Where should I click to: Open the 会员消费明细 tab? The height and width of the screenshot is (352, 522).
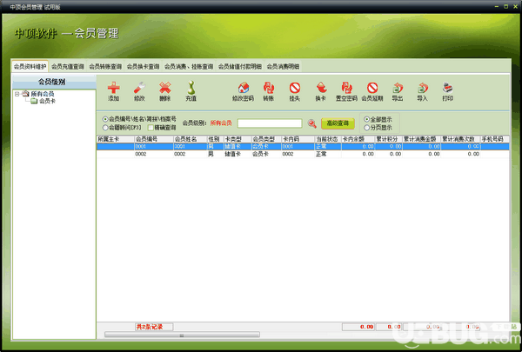(283, 67)
